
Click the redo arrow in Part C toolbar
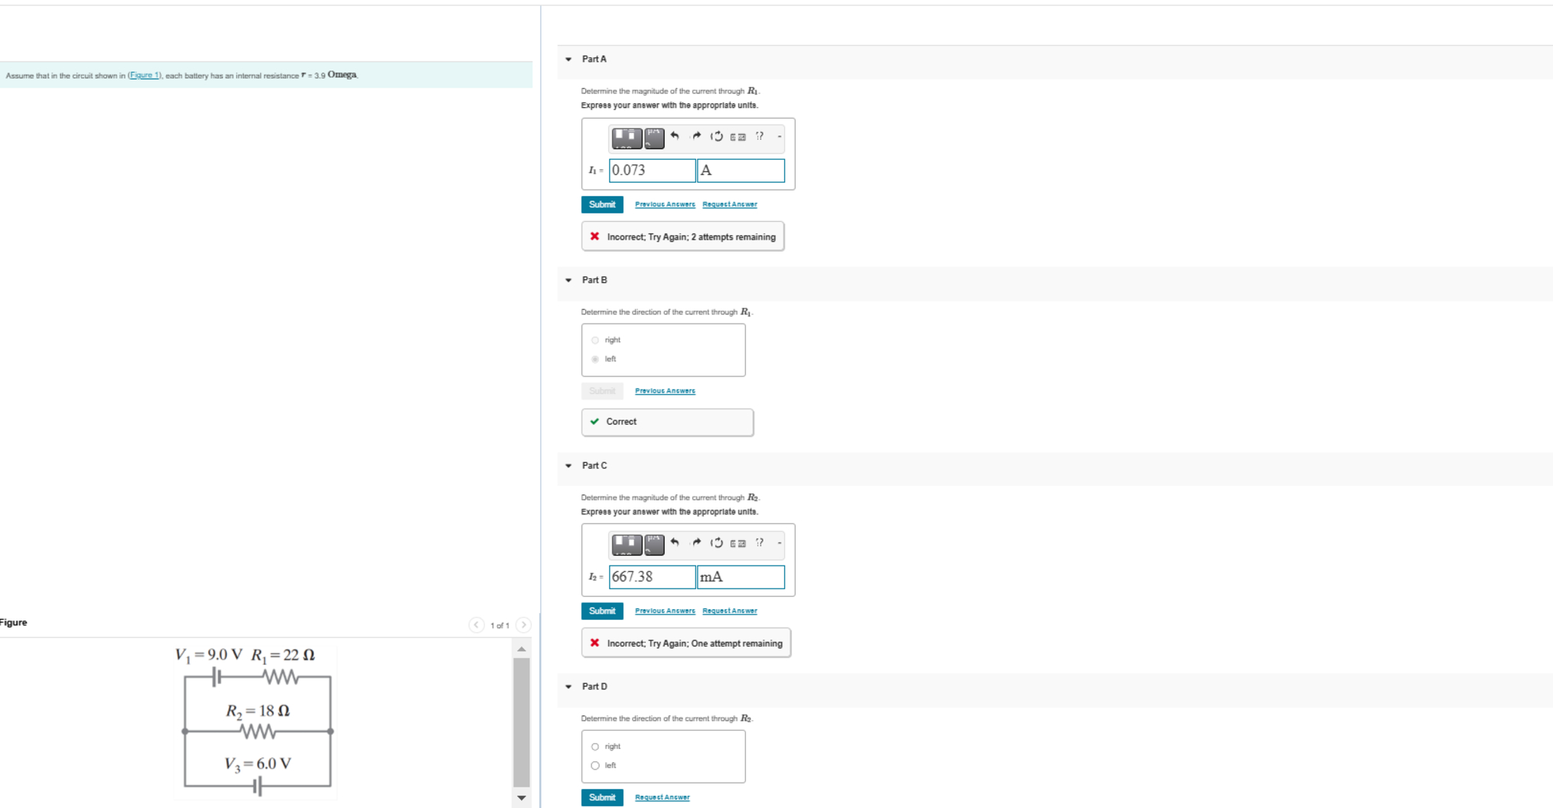[x=696, y=542]
